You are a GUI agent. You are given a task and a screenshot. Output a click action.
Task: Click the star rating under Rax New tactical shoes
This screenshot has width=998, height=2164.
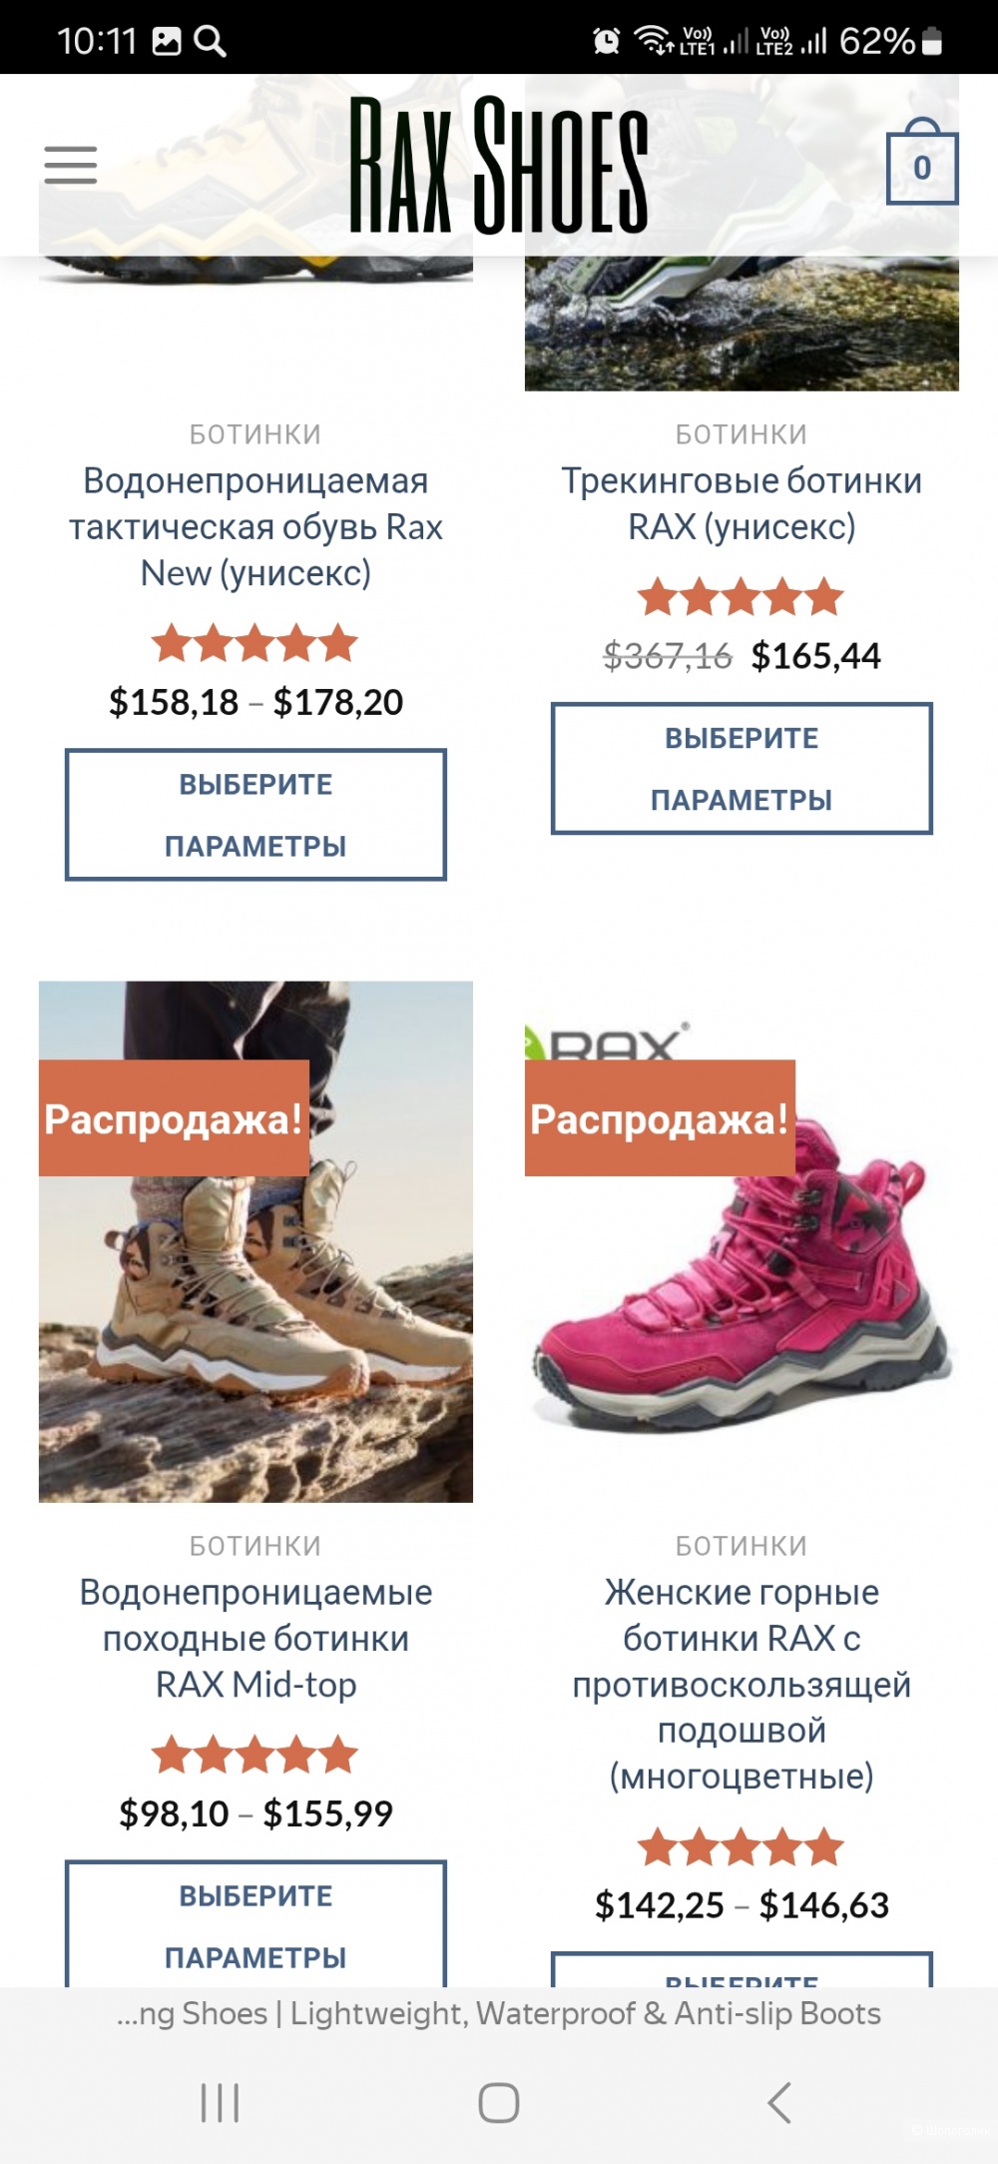coord(255,643)
